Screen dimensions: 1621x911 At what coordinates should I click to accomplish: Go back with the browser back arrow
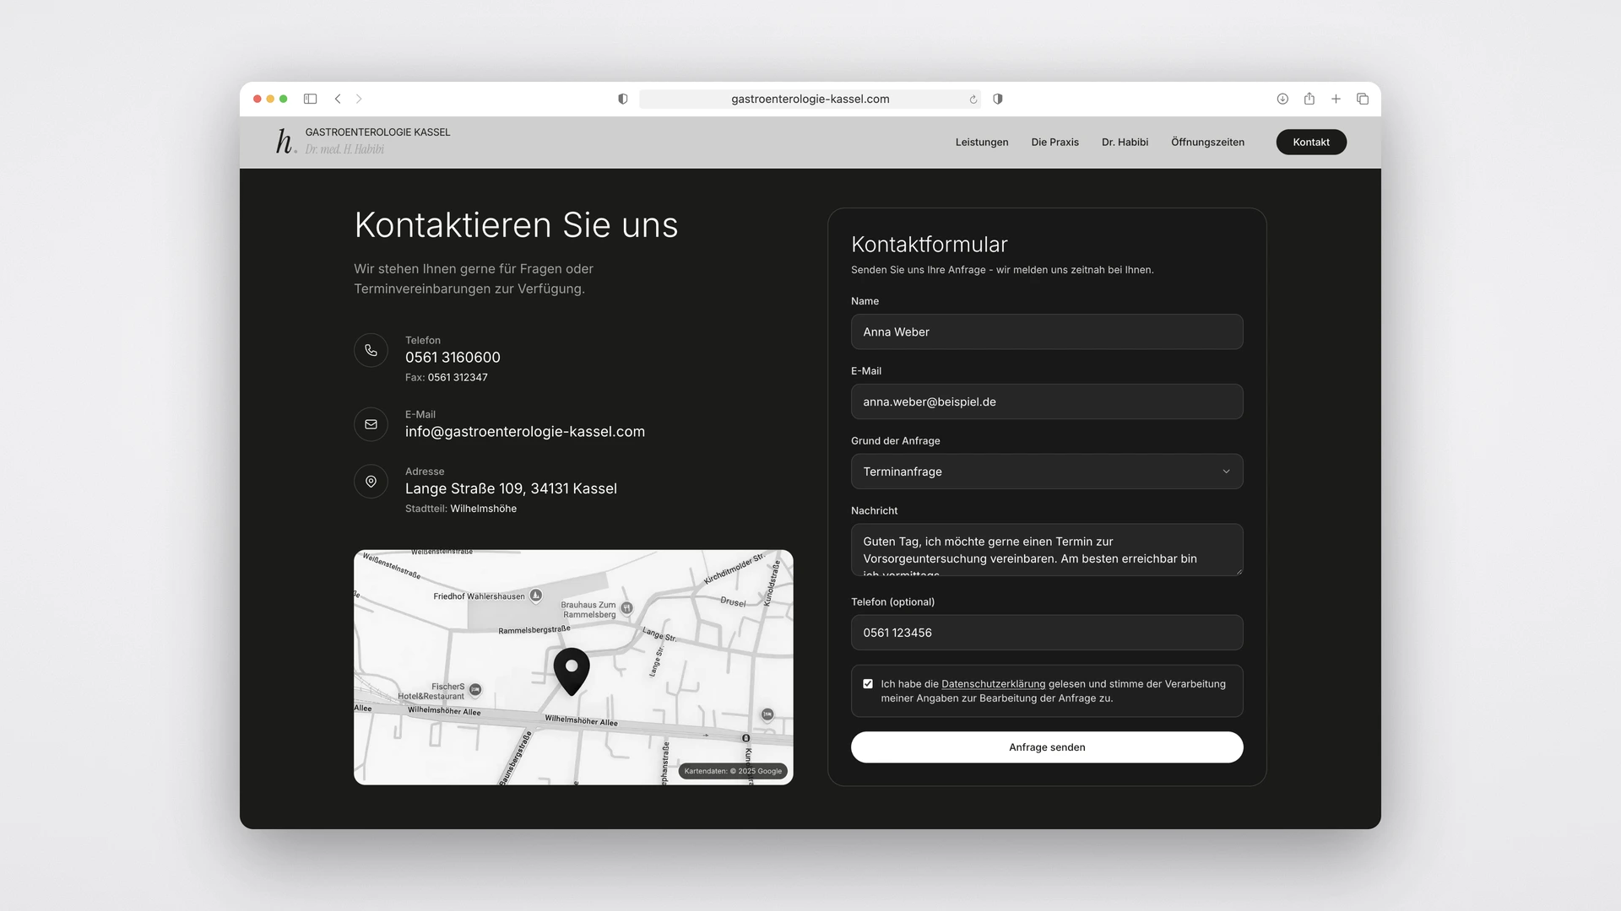(338, 99)
